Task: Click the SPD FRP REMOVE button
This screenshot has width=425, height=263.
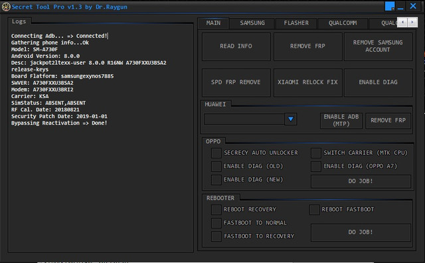Action: [x=236, y=82]
